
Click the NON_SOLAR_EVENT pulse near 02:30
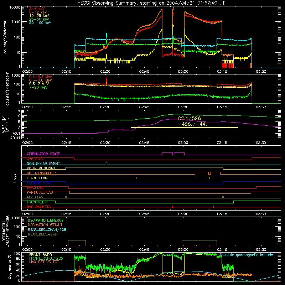coord(107,164)
